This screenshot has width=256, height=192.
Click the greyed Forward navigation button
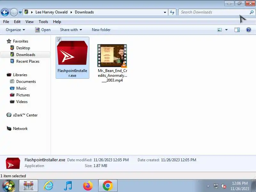14,12
